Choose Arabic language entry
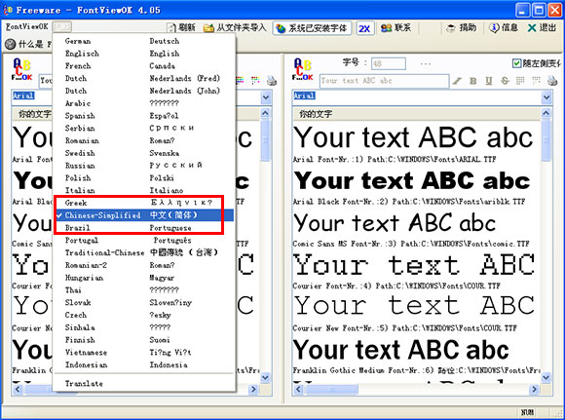Screen dimensions: 565x420 click(x=144, y=103)
